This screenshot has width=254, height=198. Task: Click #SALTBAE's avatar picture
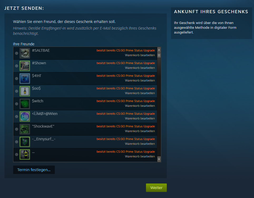(25, 53)
